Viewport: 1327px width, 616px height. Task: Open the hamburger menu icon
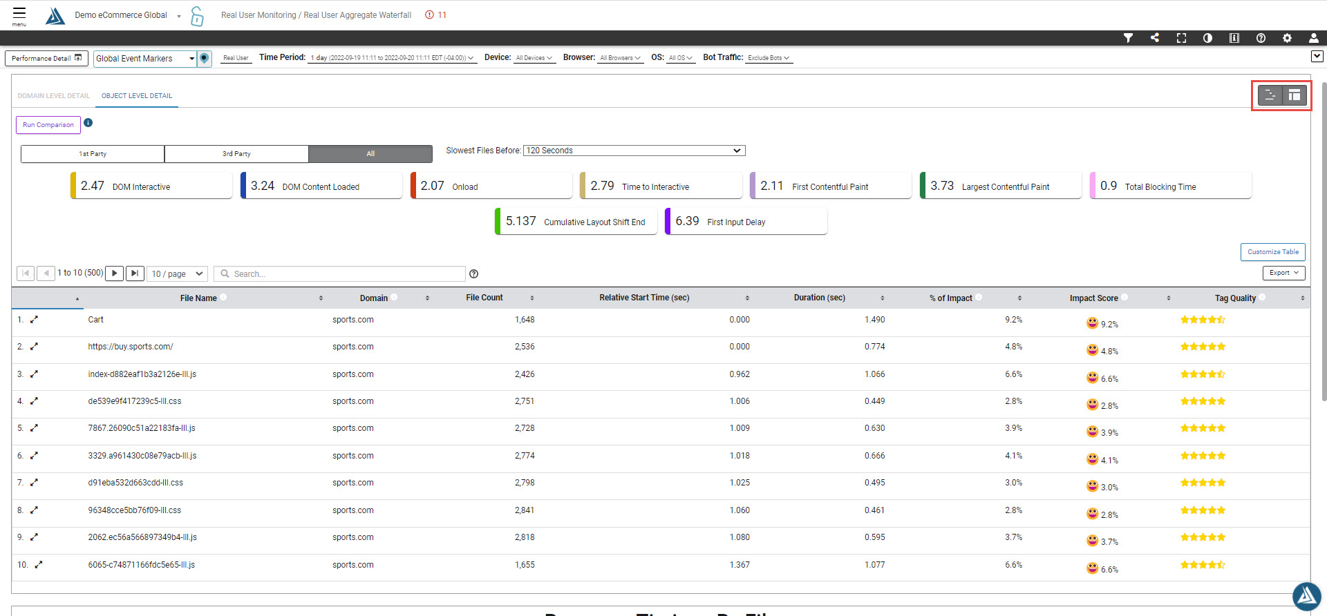tap(19, 15)
